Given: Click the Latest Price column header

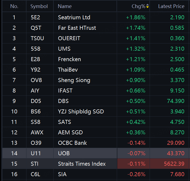Looking at the screenshot, I should coord(171,6).
